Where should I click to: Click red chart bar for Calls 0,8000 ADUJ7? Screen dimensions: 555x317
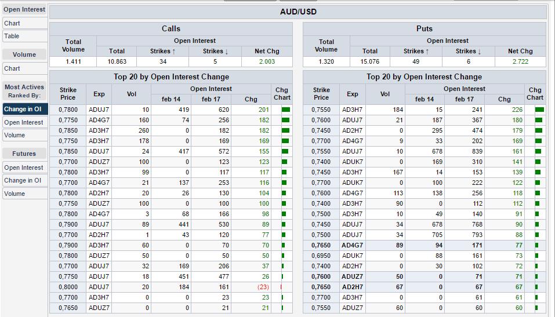pos(281,287)
